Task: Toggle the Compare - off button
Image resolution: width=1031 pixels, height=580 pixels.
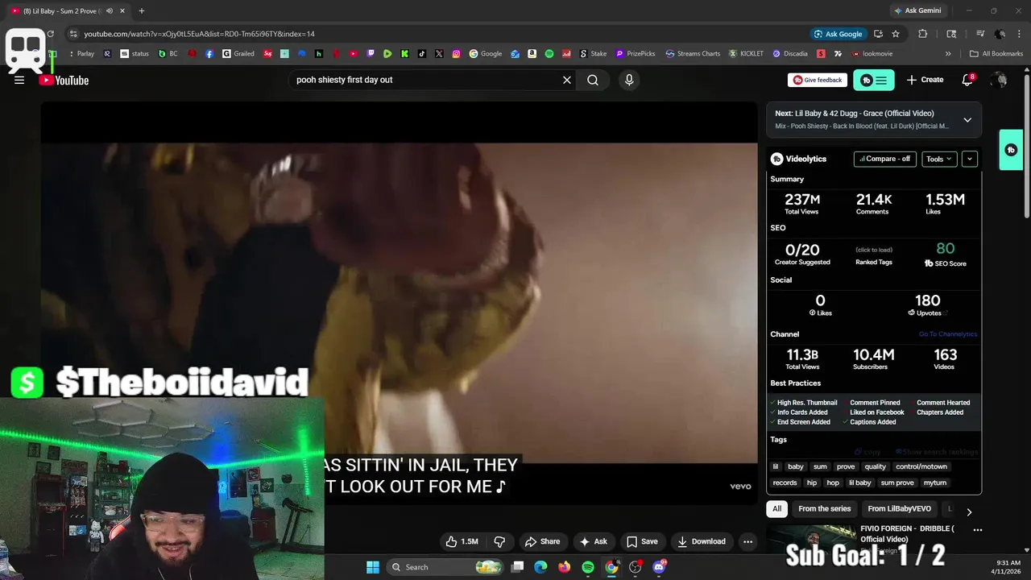Action: coord(885,159)
